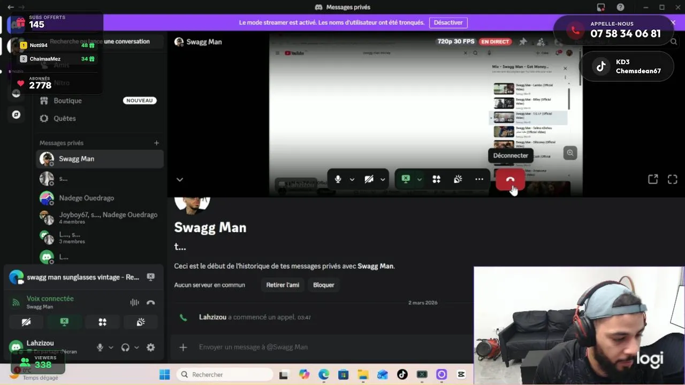The height and width of the screenshot is (385, 685).
Task: Hang up the call with red Déconnecter button
Action: pyautogui.click(x=510, y=180)
